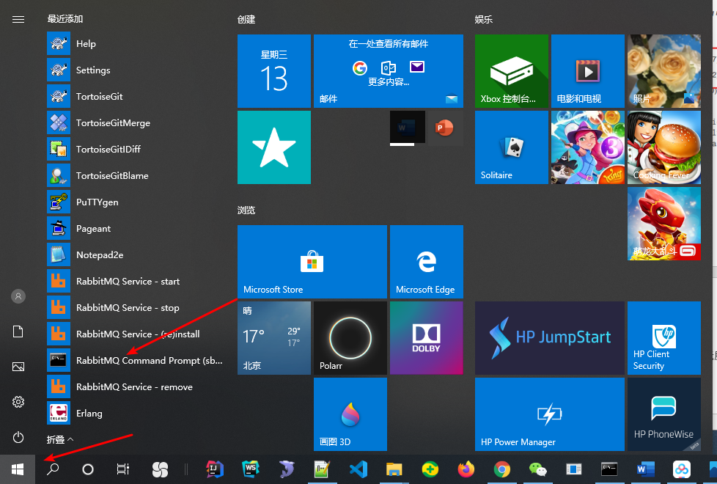Collapse the recently added list (折叠)
The width and height of the screenshot is (717, 484).
tap(60, 439)
